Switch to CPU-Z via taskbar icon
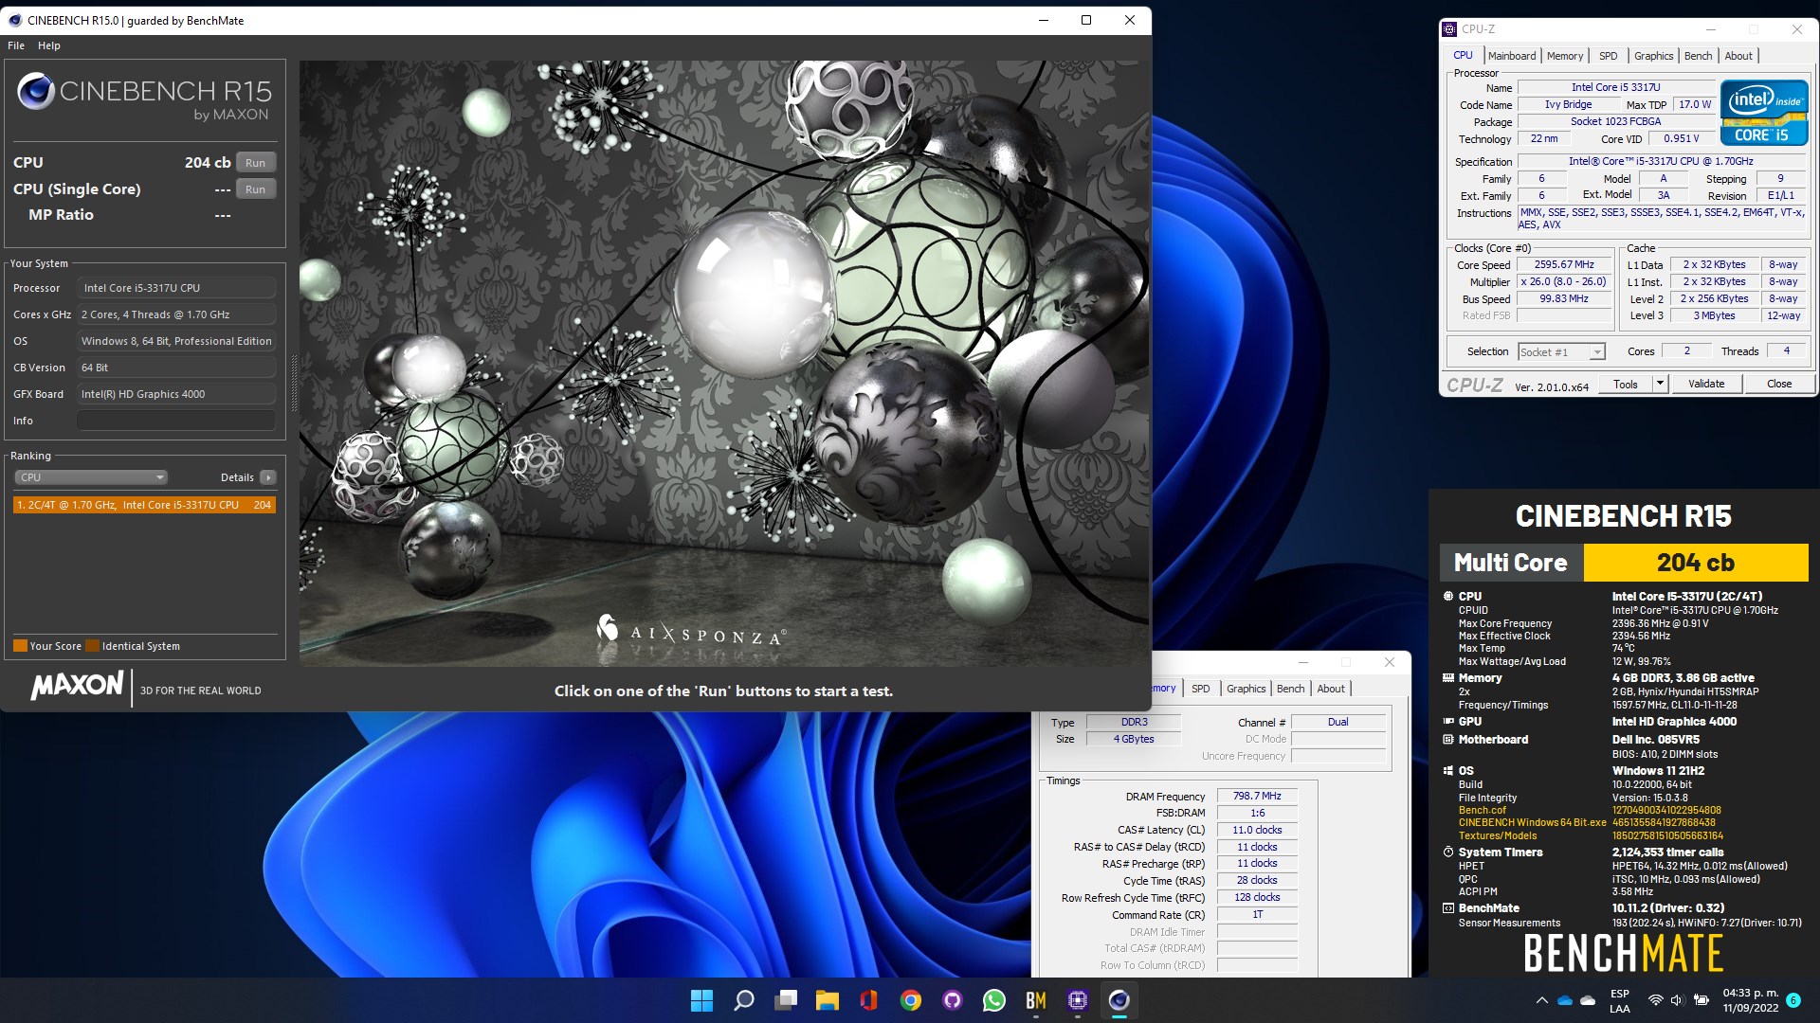 pyautogui.click(x=1078, y=1000)
